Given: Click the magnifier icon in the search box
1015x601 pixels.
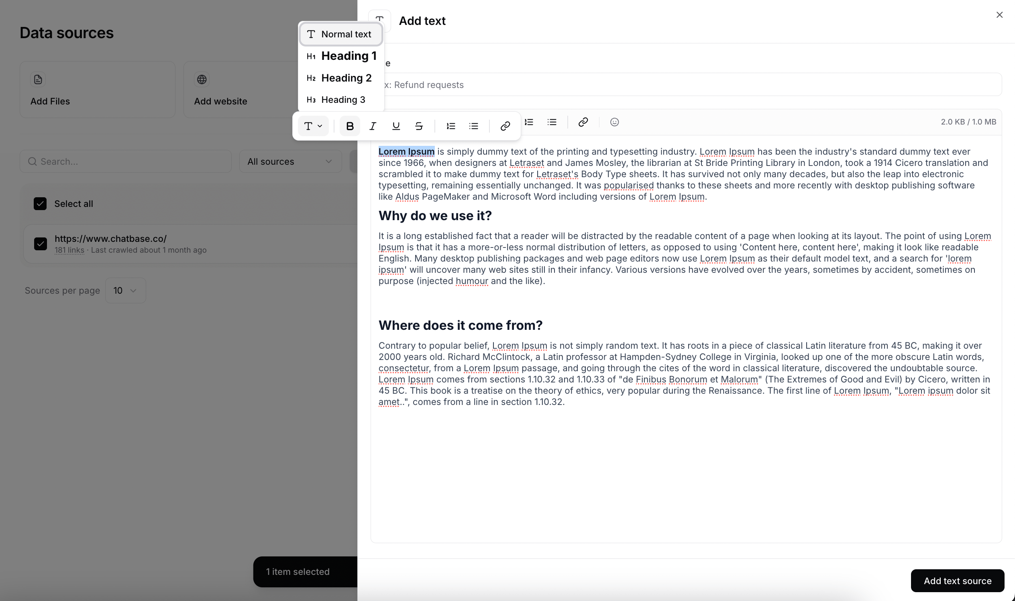Looking at the screenshot, I should (x=33, y=161).
